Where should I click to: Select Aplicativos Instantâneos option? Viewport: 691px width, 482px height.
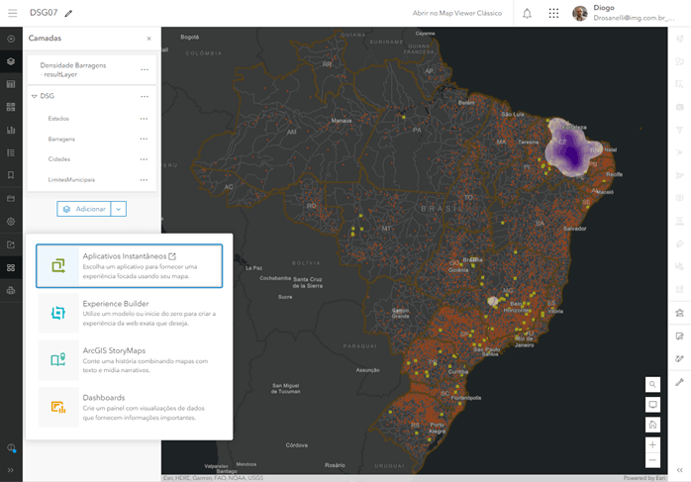[129, 265]
